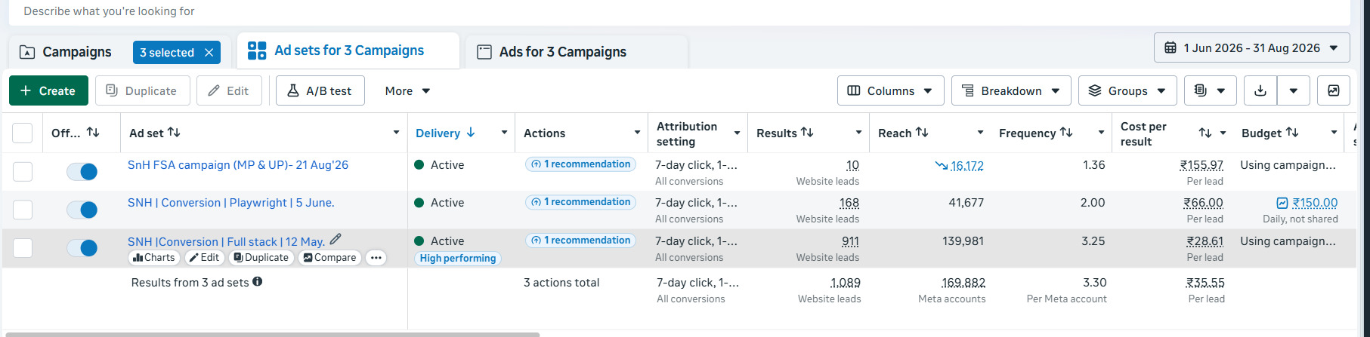Open SnH FSA campaign (MP & UP) ad set link
1370x337 pixels.
coord(238,165)
